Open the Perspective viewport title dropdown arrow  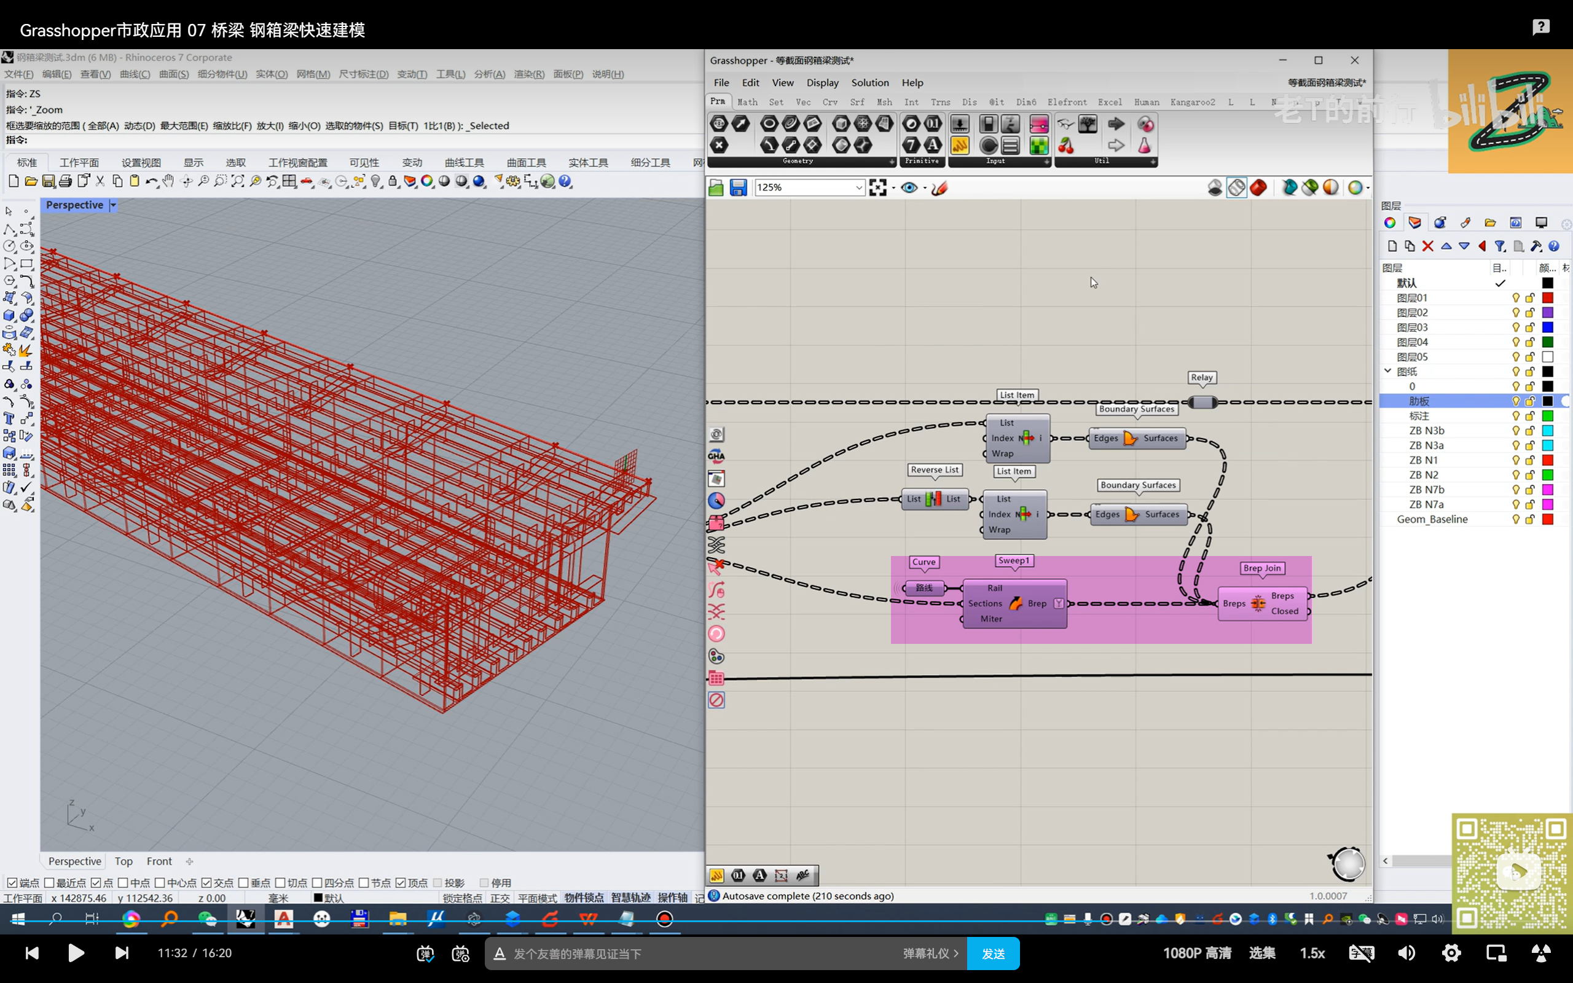(x=113, y=205)
